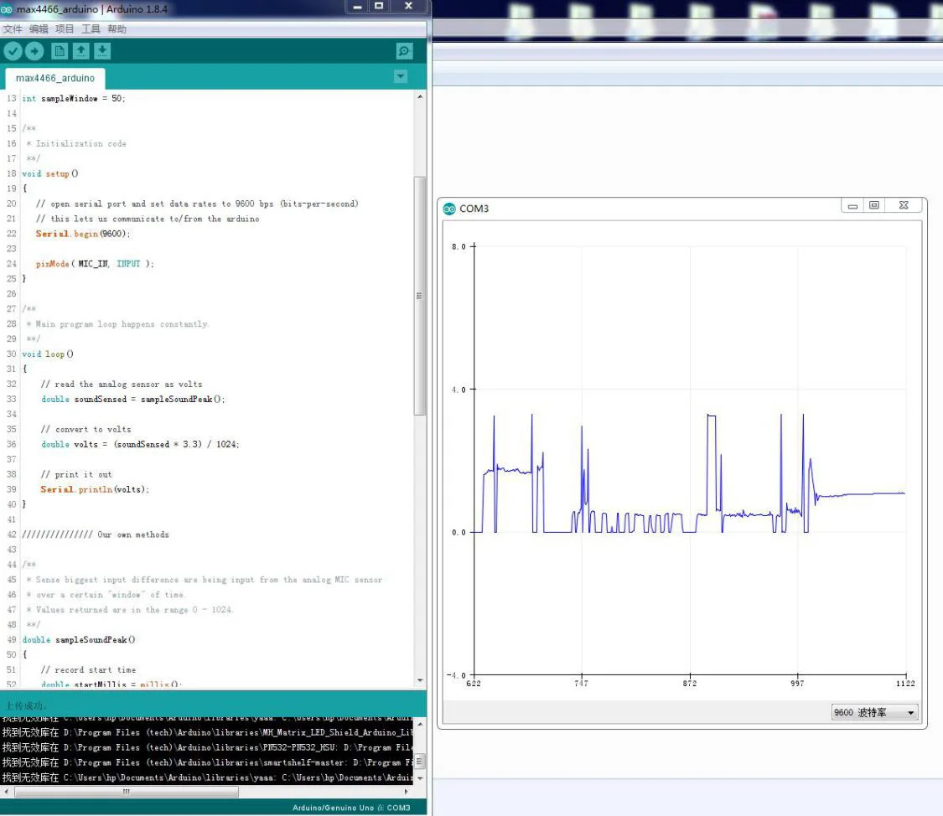
Task: Save the sketch with the down-arrow icon
Action: 101,51
